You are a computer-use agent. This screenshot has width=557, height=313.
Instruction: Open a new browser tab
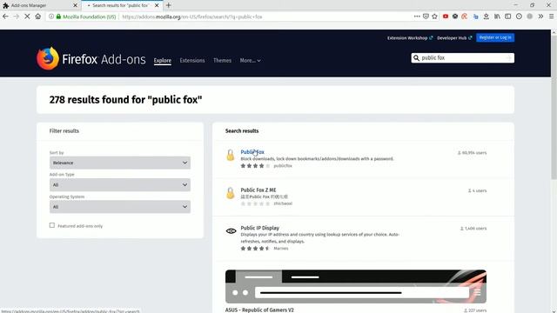click(x=168, y=5)
